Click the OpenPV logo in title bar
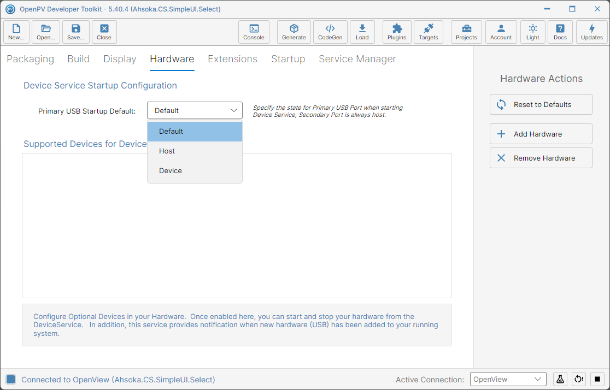Screen dimensions: 610x390 point(10,9)
